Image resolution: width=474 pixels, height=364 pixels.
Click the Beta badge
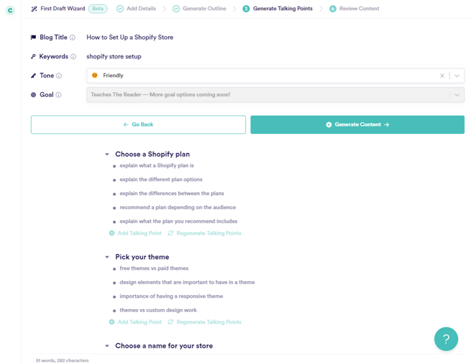tap(98, 9)
